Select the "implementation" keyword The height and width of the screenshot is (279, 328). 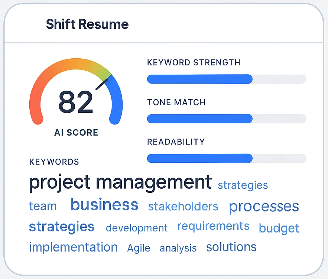73,247
